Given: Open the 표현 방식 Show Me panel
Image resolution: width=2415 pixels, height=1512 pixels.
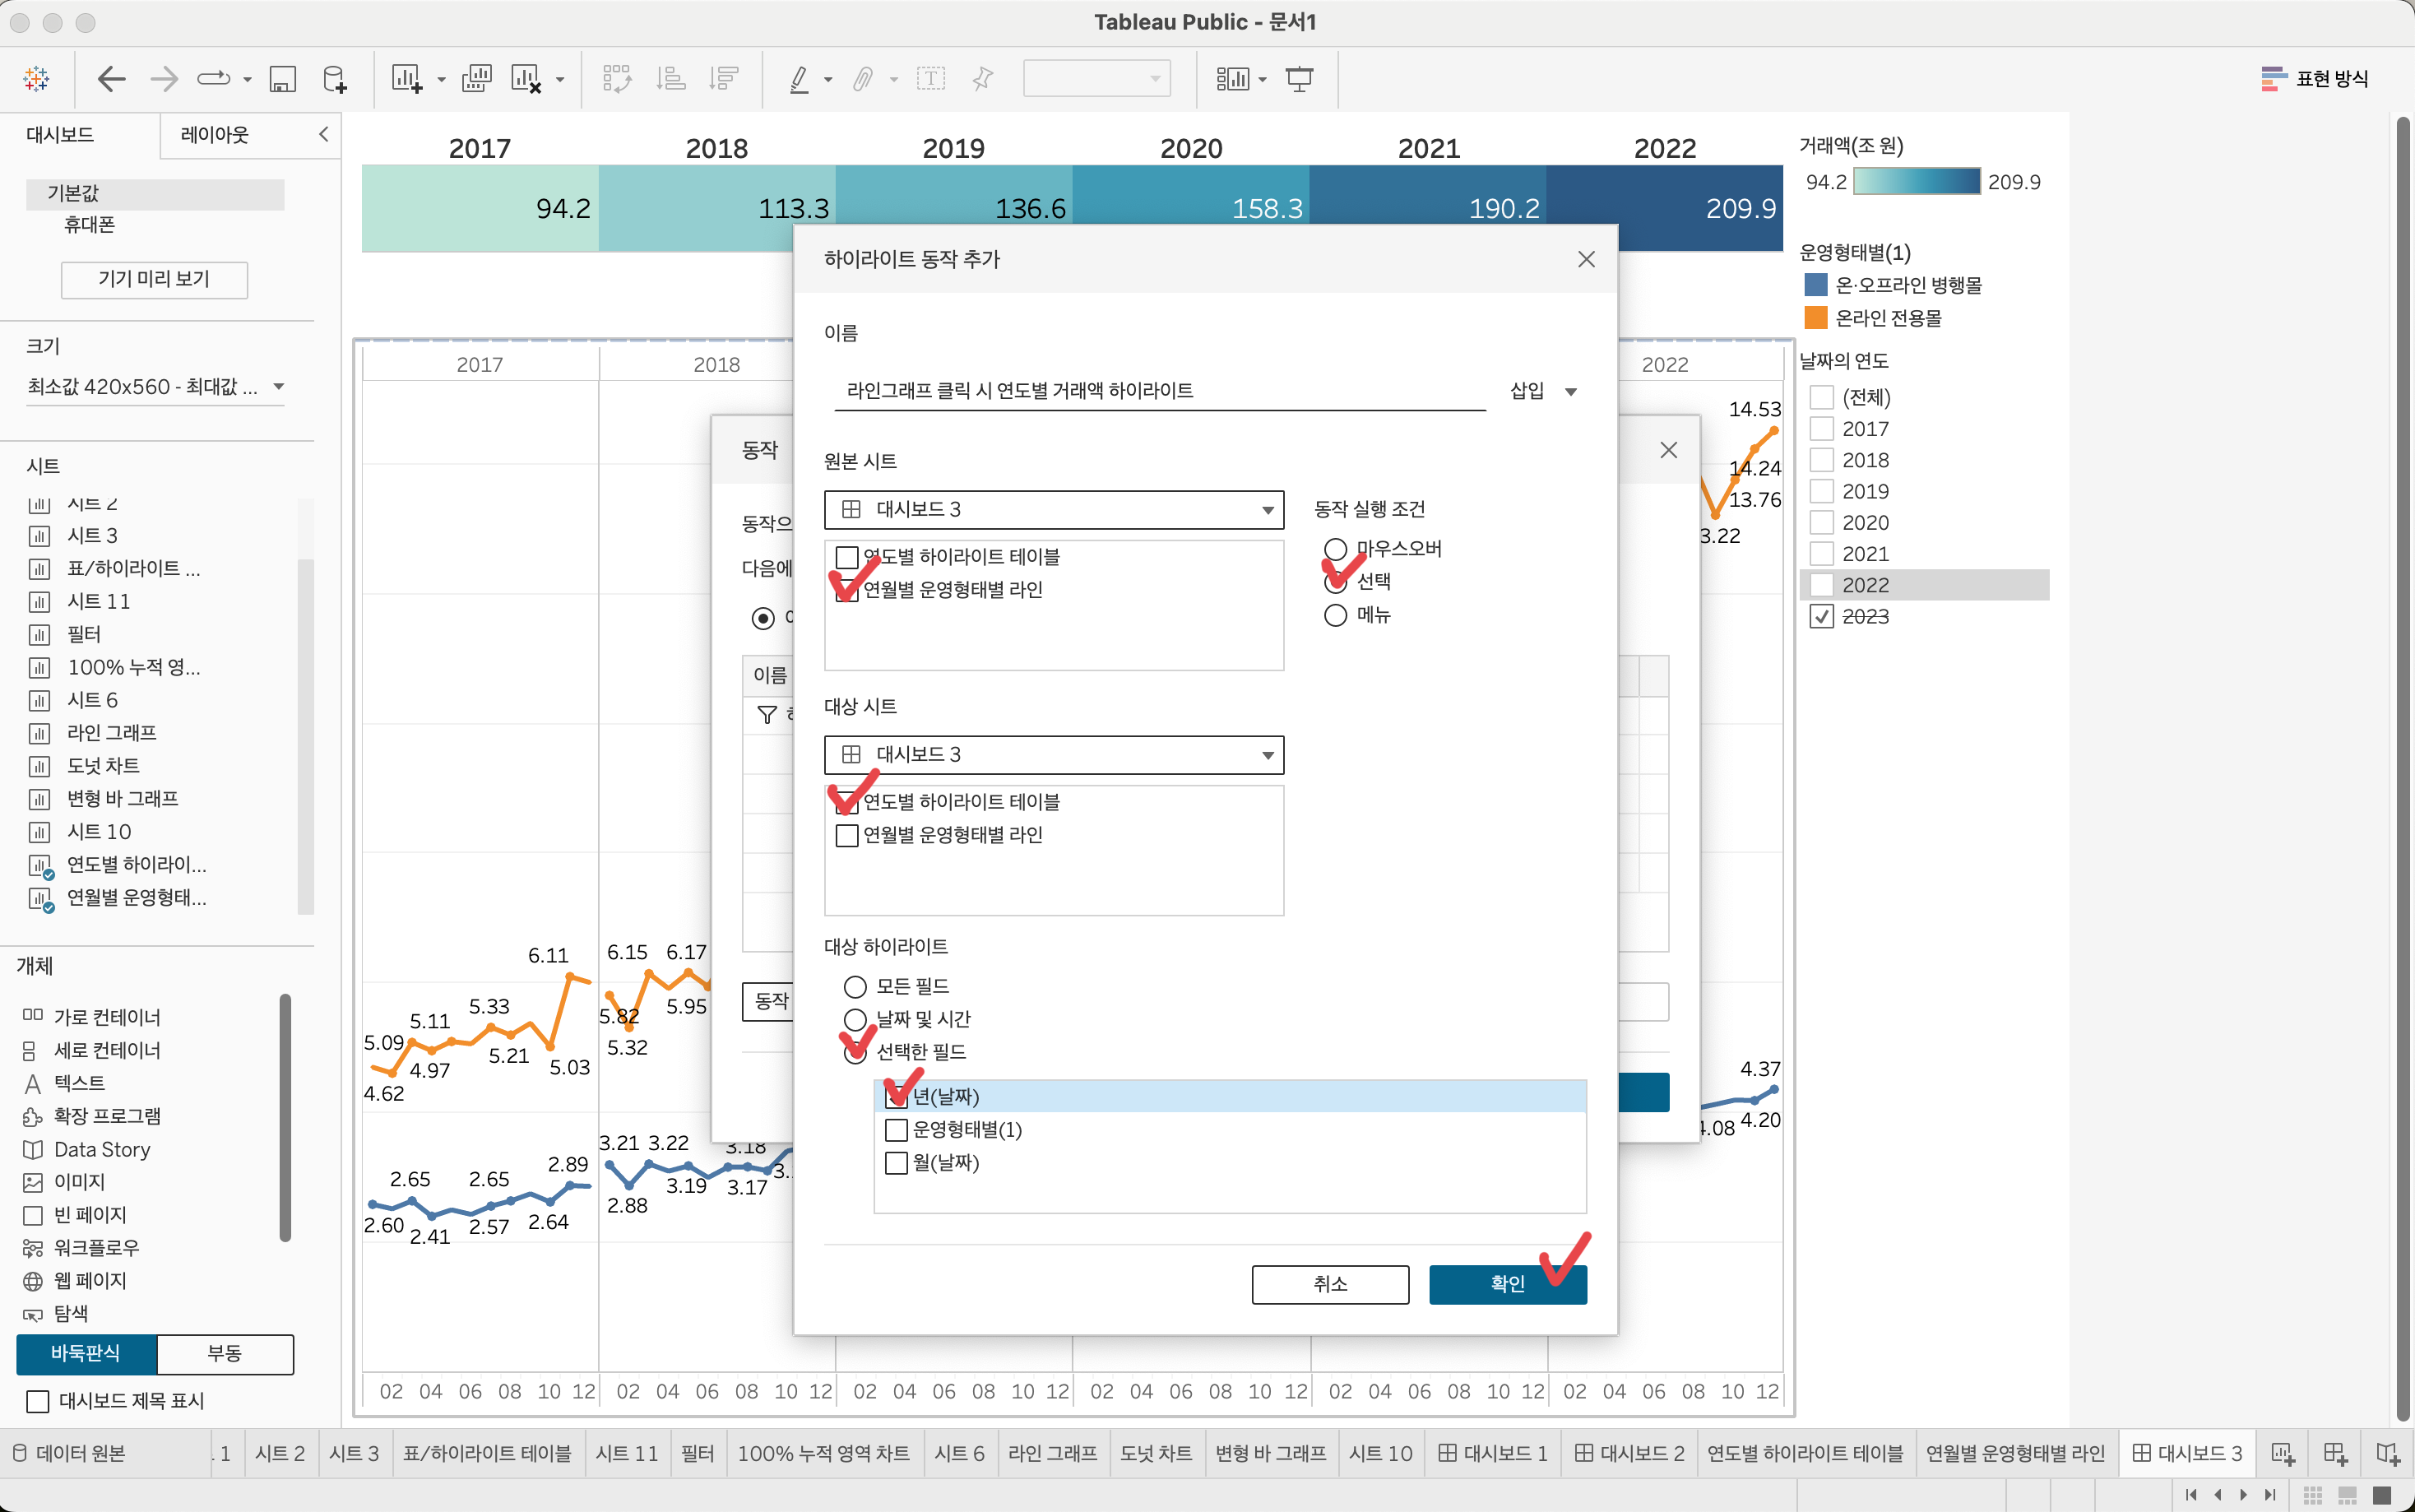Looking at the screenshot, I should point(2315,79).
